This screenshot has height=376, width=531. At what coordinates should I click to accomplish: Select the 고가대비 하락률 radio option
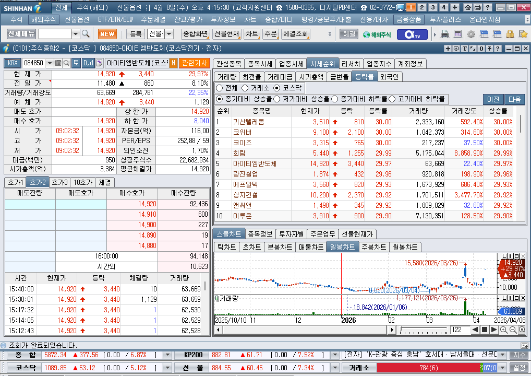point(392,99)
